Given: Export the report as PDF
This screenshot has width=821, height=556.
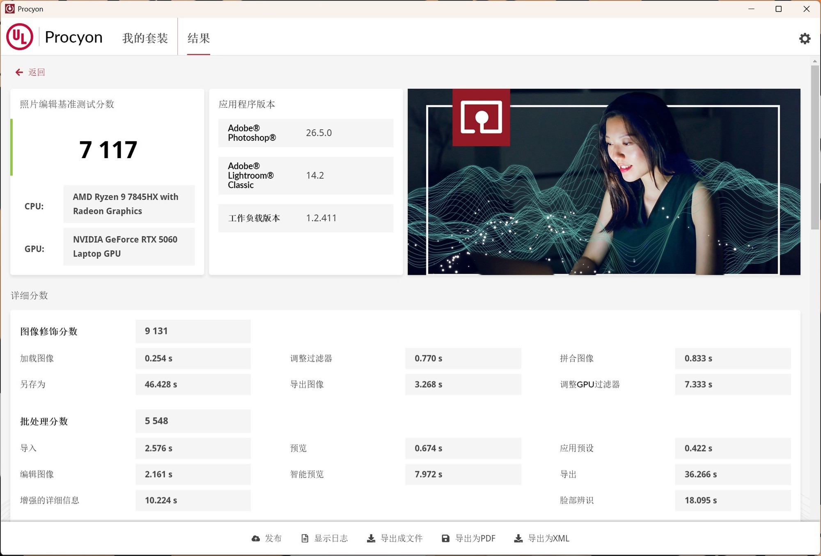Looking at the screenshot, I should click(x=476, y=538).
